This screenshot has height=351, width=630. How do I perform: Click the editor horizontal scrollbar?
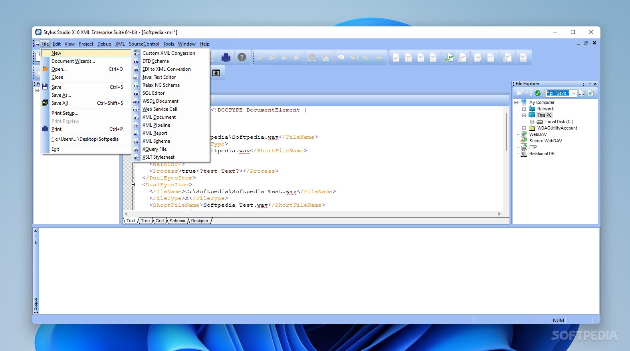click(x=313, y=214)
